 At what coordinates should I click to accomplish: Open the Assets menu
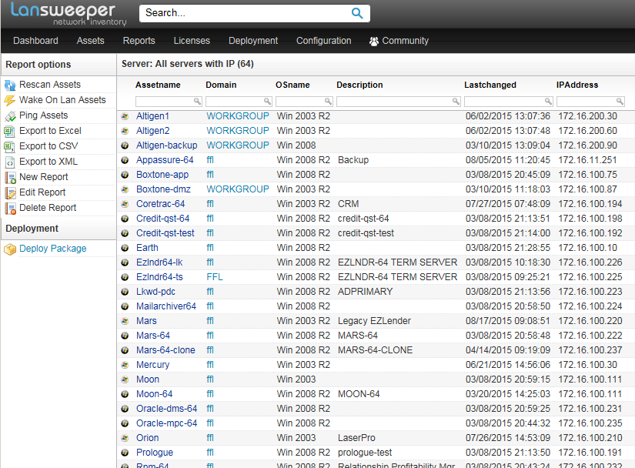click(x=90, y=41)
